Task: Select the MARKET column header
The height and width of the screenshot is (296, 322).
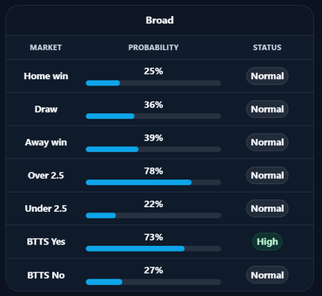Action: coord(46,48)
